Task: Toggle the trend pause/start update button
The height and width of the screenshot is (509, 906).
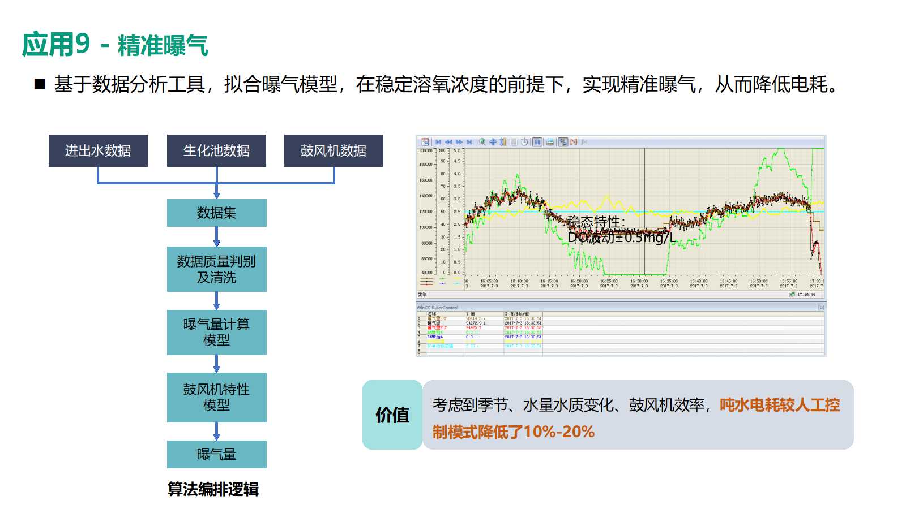Action: 537,142
